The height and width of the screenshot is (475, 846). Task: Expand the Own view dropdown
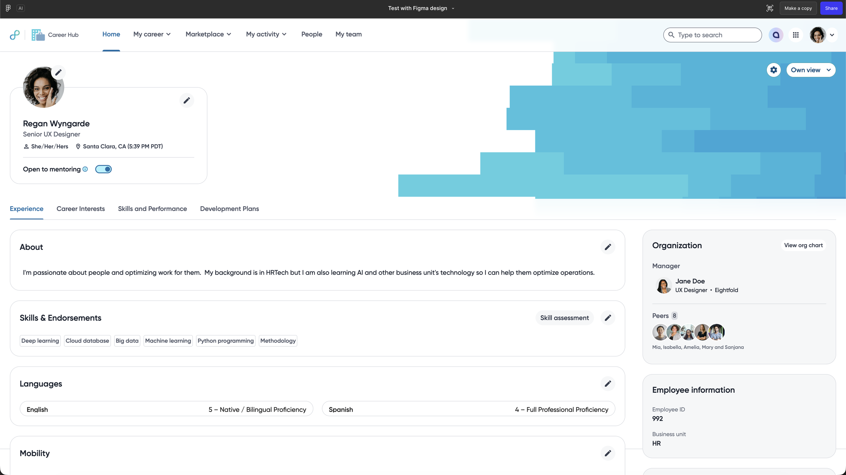click(810, 70)
